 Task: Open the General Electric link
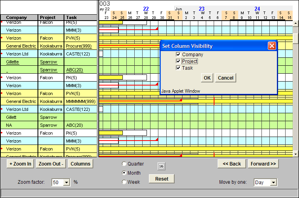21,46
